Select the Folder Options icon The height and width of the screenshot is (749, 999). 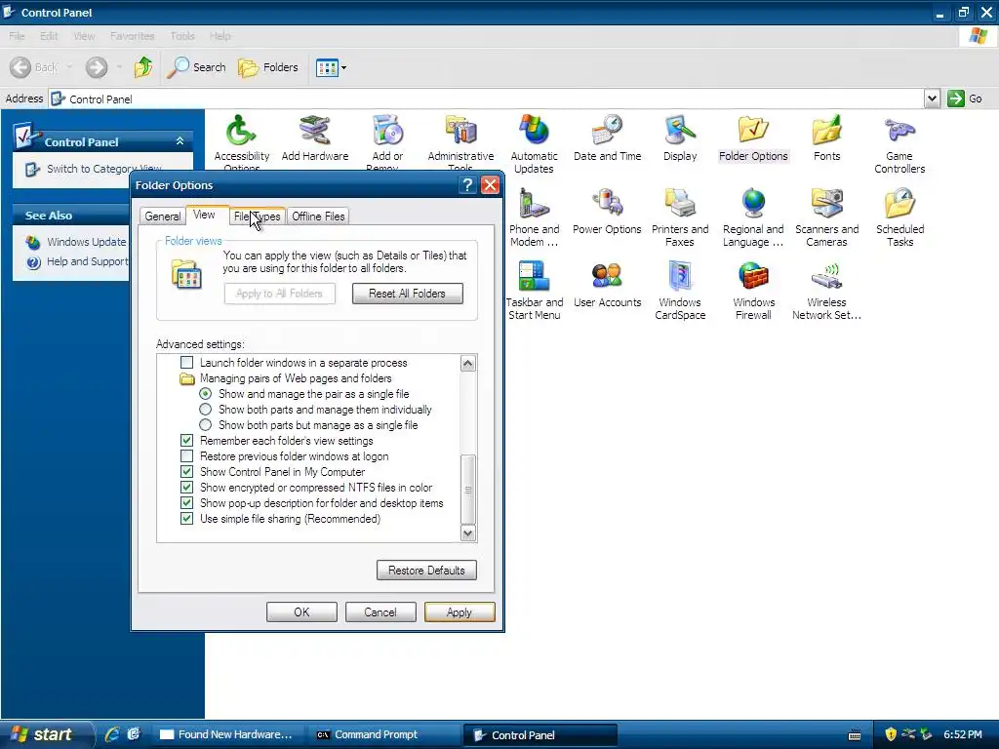(x=753, y=132)
